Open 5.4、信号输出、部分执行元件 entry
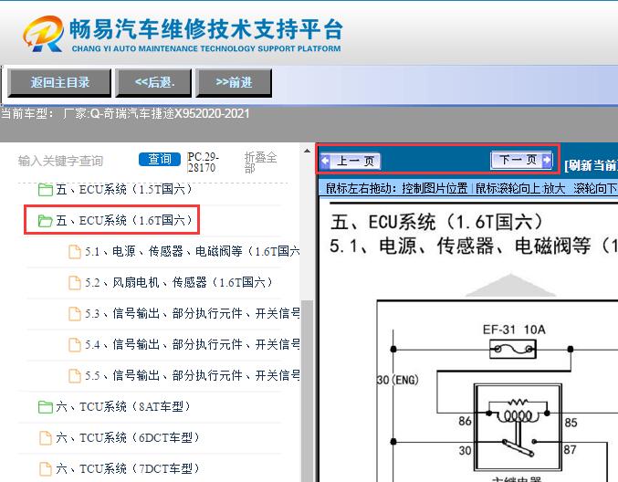 (x=193, y=344)
